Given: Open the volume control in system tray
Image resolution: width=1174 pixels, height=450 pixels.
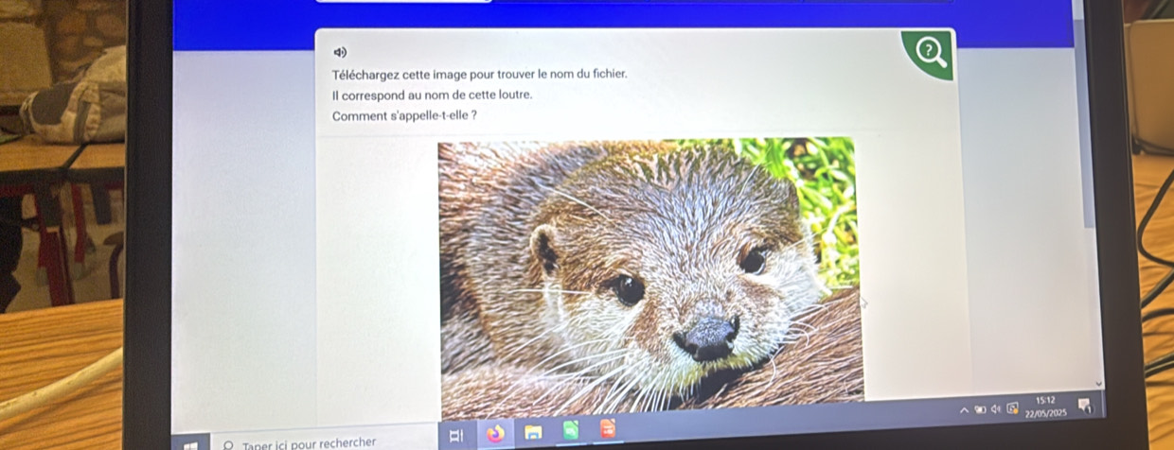Looking at the screenshot, I should click(998, 409).
